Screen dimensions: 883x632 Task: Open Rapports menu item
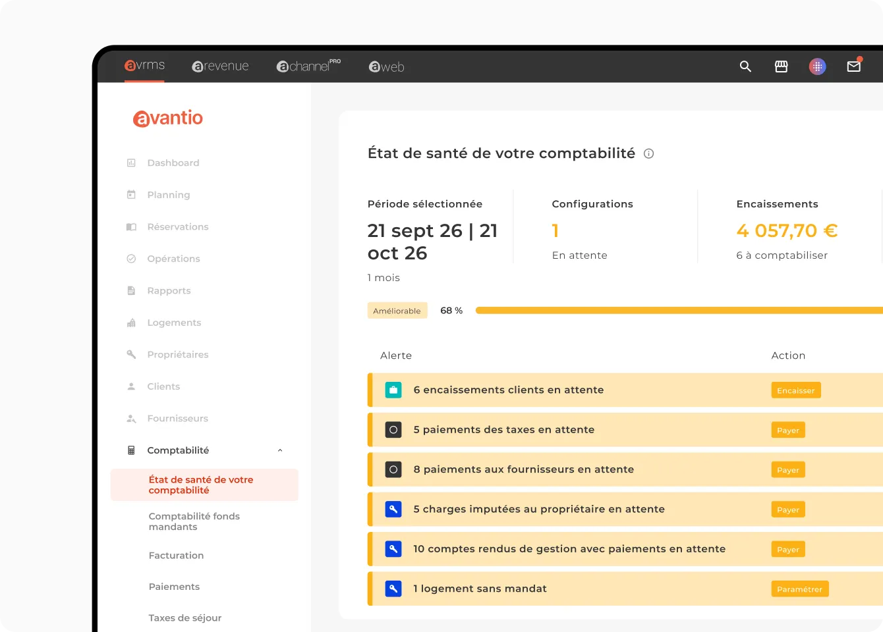point(169,290)
